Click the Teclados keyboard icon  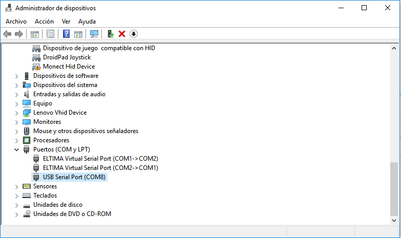coord(27,196)
